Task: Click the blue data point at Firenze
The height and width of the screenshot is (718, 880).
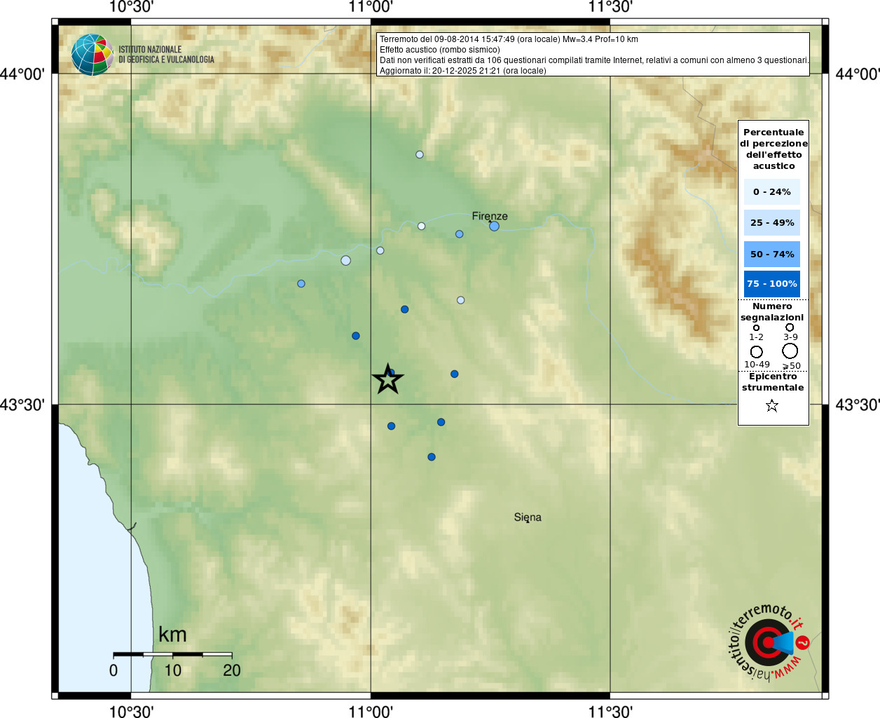Action: [x=494, y=226]
